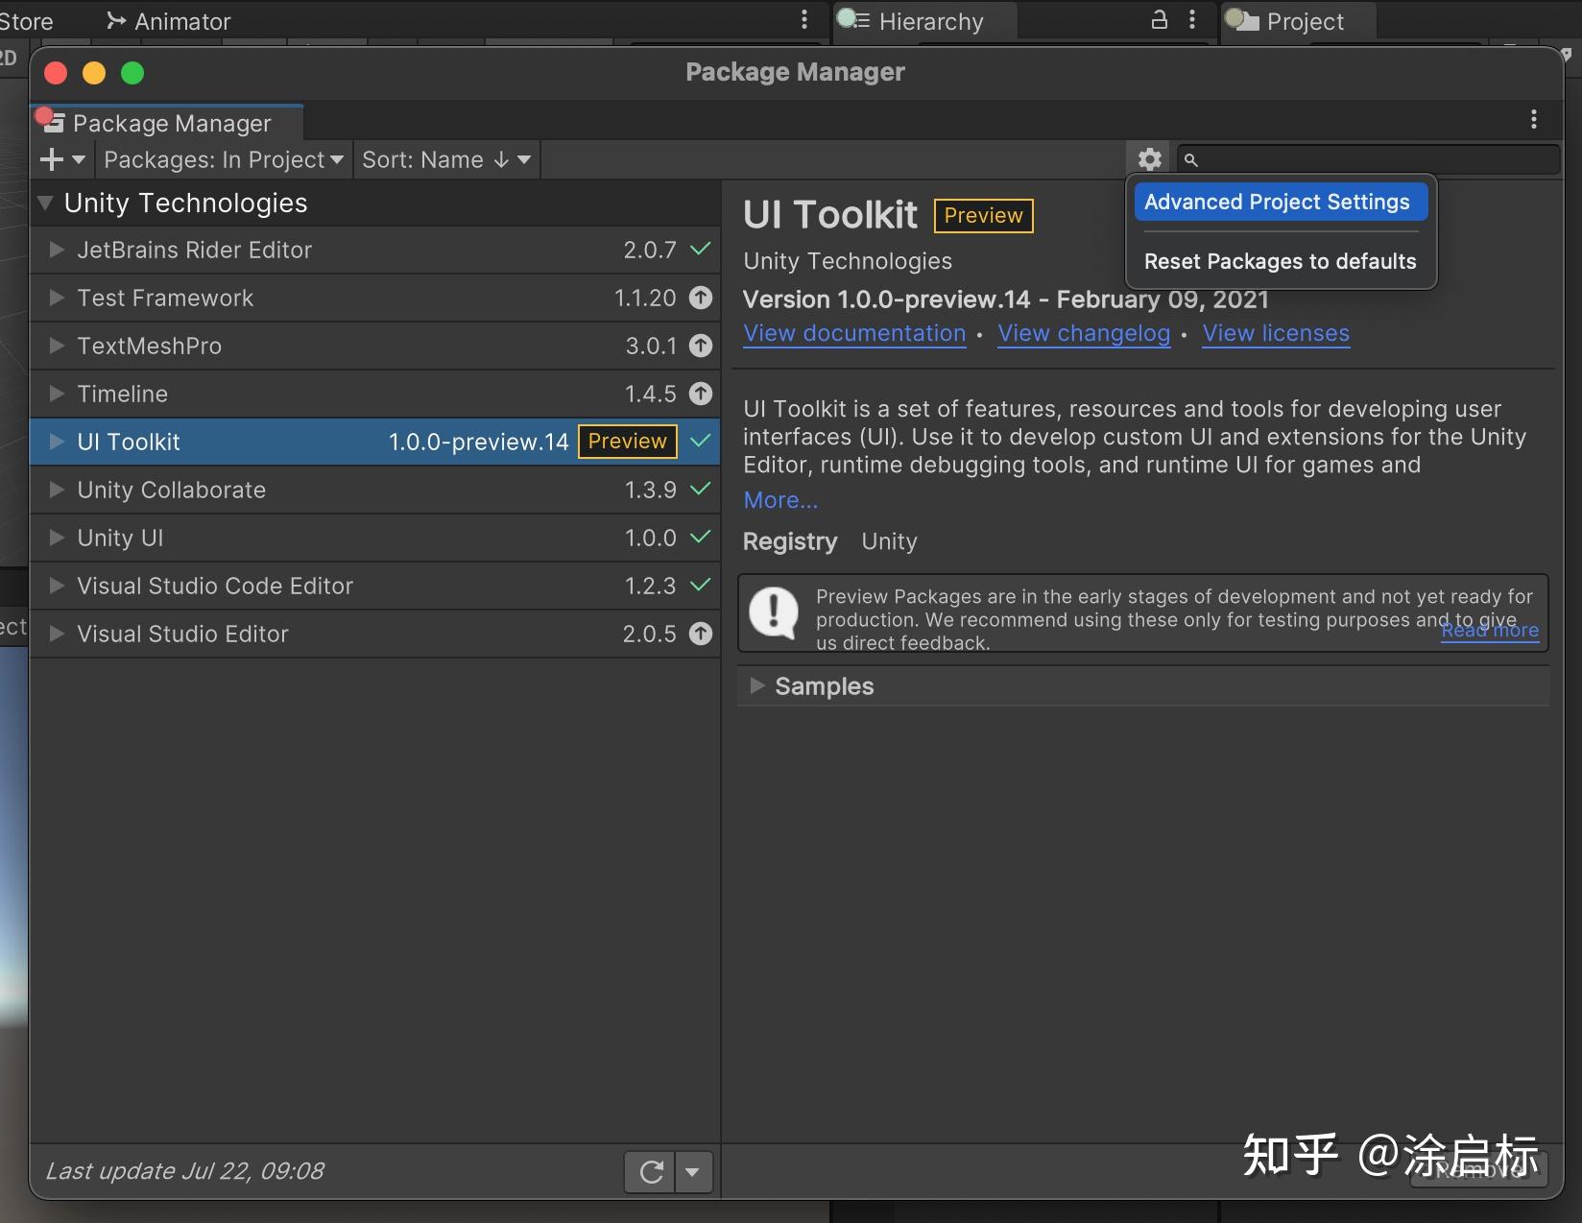Screen dimensions: 1582x1223
Task: Toggle the Hierarchy panel lock icon
Action: tap(1160, 20)
